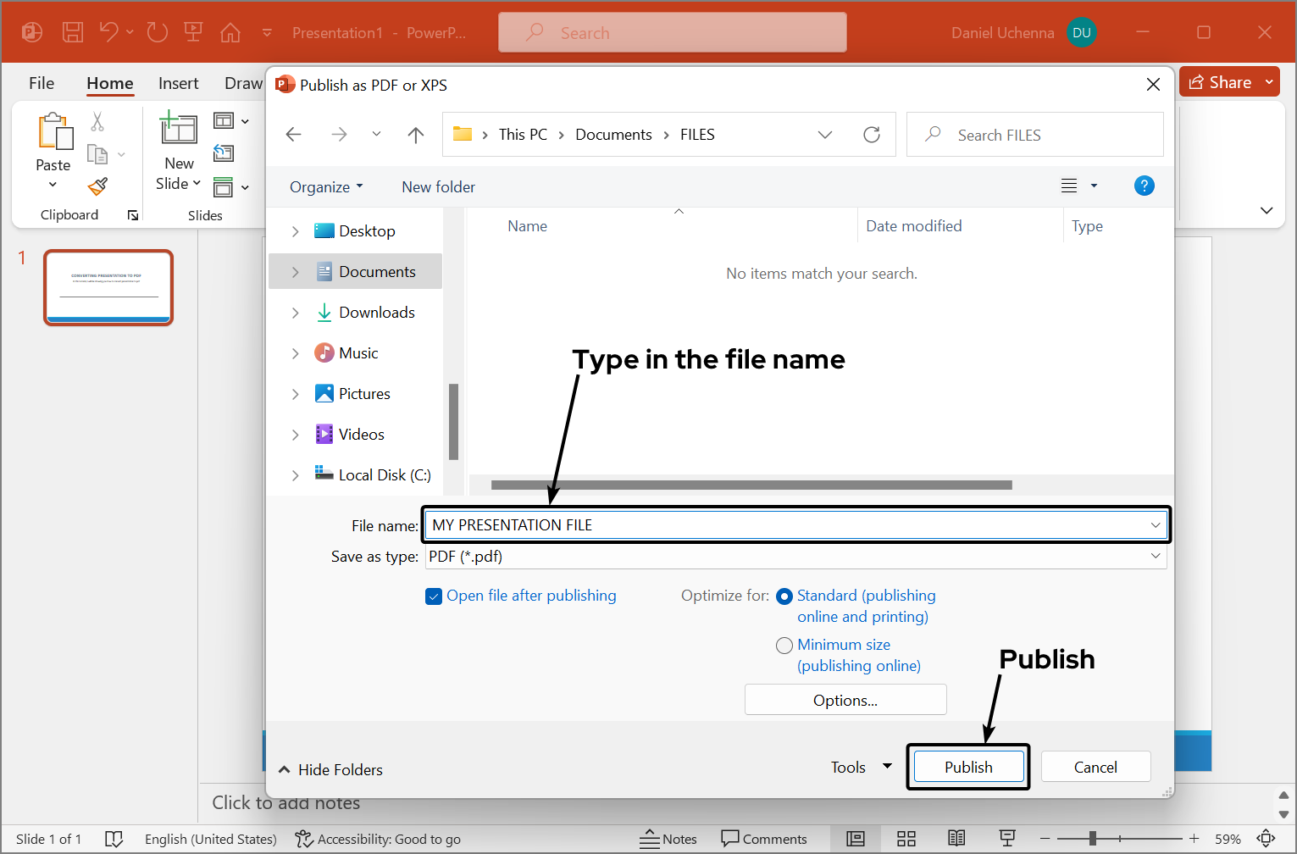This screenshot has width=1297, height=854.
Task: Select the Standard publishing option
Action: tap(784, 596)
